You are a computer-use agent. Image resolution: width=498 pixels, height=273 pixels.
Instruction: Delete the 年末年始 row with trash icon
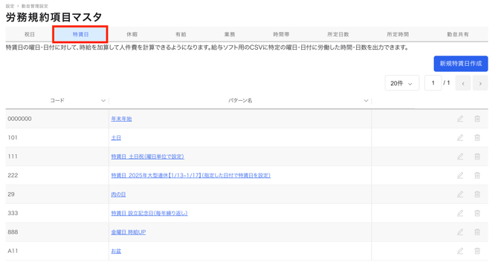point(477,119)
